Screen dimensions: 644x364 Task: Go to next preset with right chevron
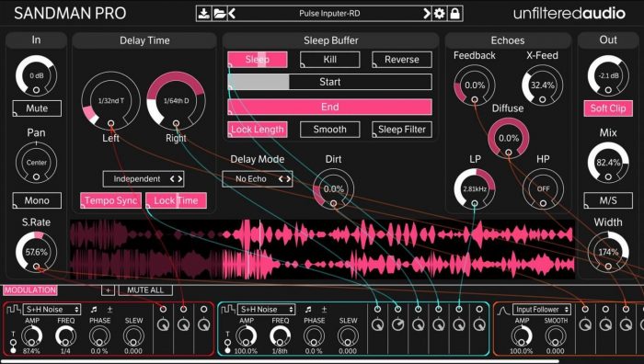point(427,14)
